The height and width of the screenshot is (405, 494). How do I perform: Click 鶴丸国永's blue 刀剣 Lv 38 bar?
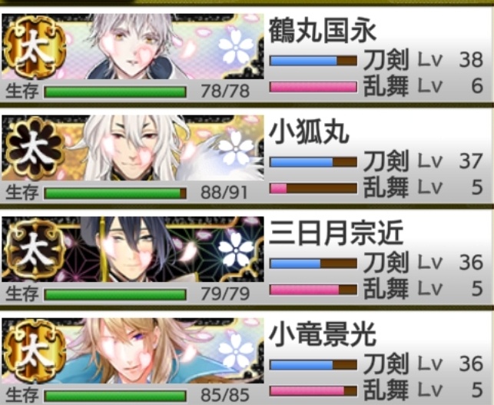[313, 61]
